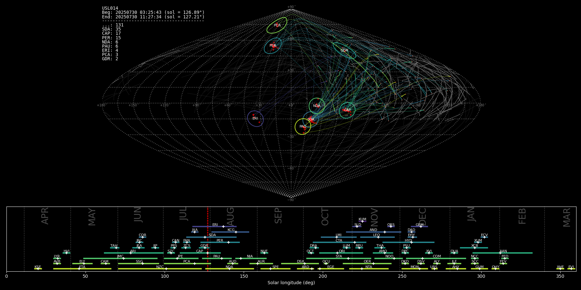Click the COR shower label in timeline
Screen dimensions: 581x290
pos(142,235)
